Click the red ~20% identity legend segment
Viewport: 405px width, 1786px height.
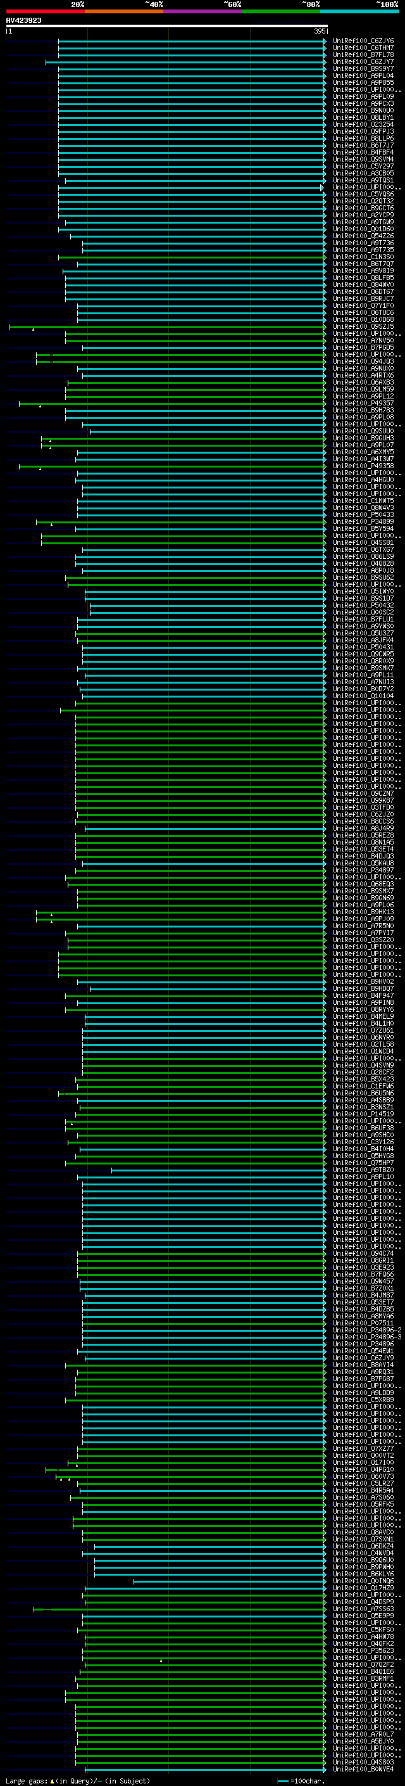pos(45,11)
